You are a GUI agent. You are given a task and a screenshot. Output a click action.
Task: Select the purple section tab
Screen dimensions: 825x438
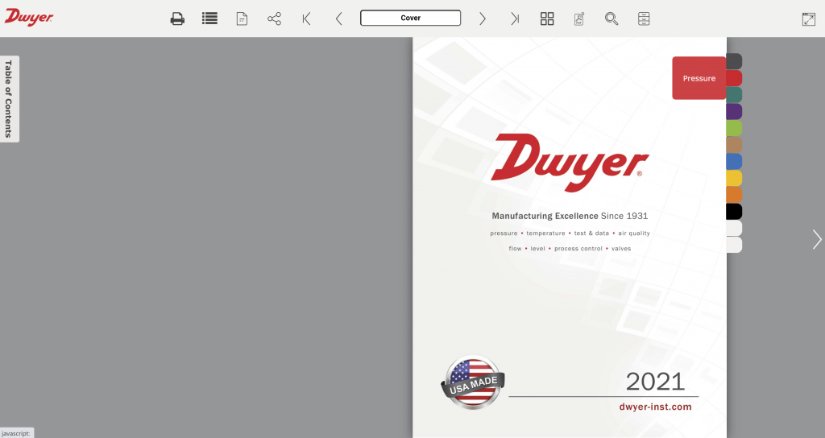coord(734,111)
